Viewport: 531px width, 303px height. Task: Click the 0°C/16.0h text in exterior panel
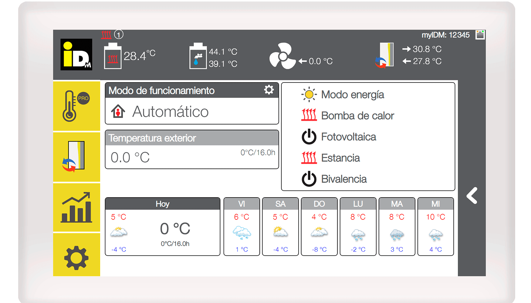click(x=258, y=152)
